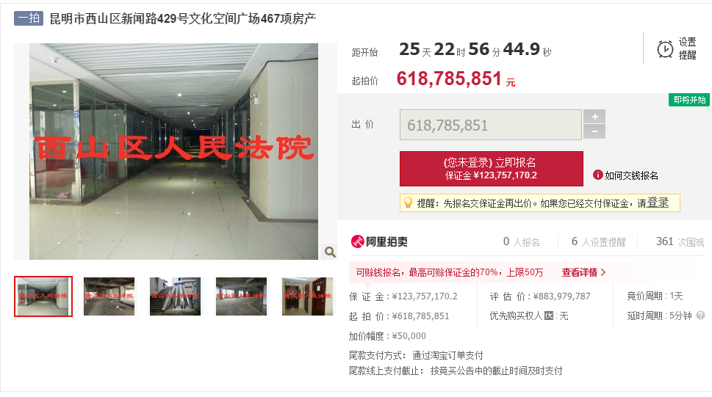Click the alarm clock reminder icon
712x397 pixels.
pos(665,49)
